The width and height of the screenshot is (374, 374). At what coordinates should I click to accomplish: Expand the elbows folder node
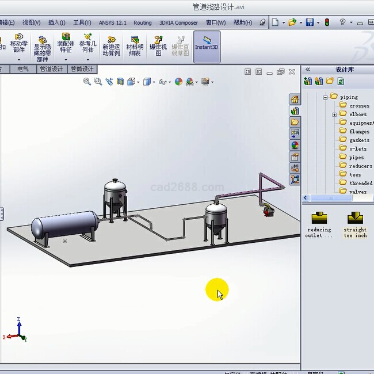[x=334, y=115]
